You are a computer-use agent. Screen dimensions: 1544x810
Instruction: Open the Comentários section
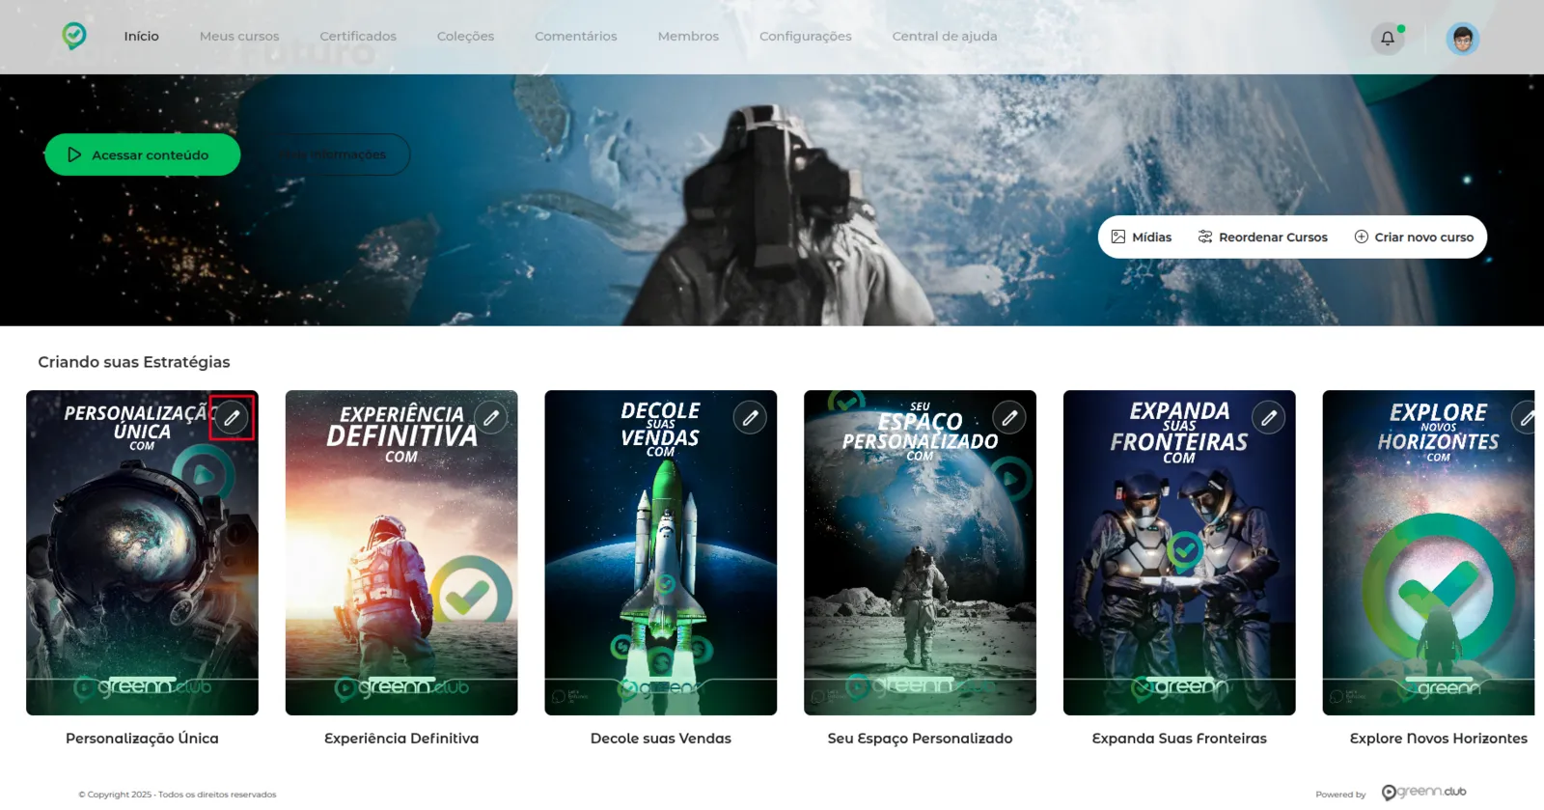click(576, 37)
